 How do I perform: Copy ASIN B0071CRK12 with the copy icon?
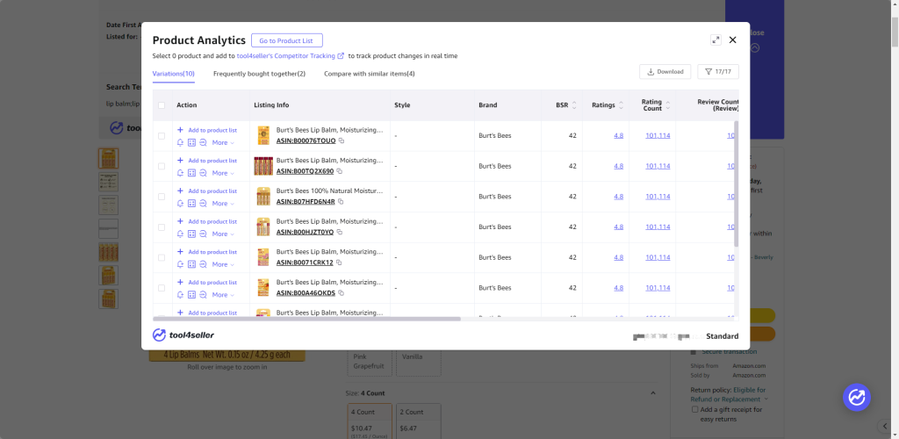(x=338, y=263)
